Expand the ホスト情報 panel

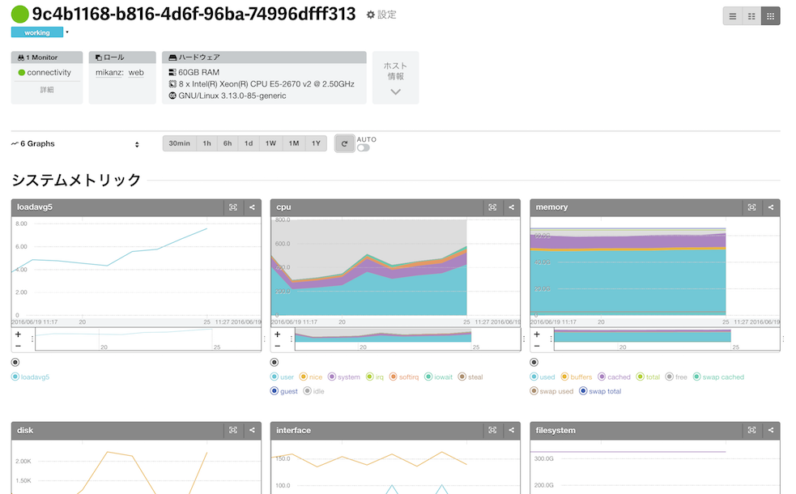(x=395, y=78)
